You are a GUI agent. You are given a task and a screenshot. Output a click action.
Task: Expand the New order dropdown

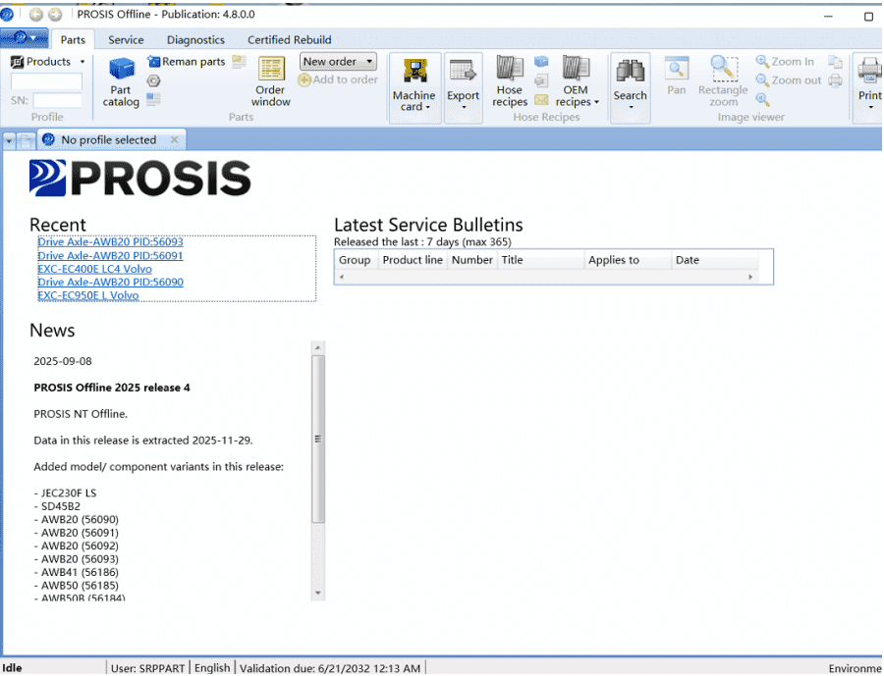click(x=369, y=62)
